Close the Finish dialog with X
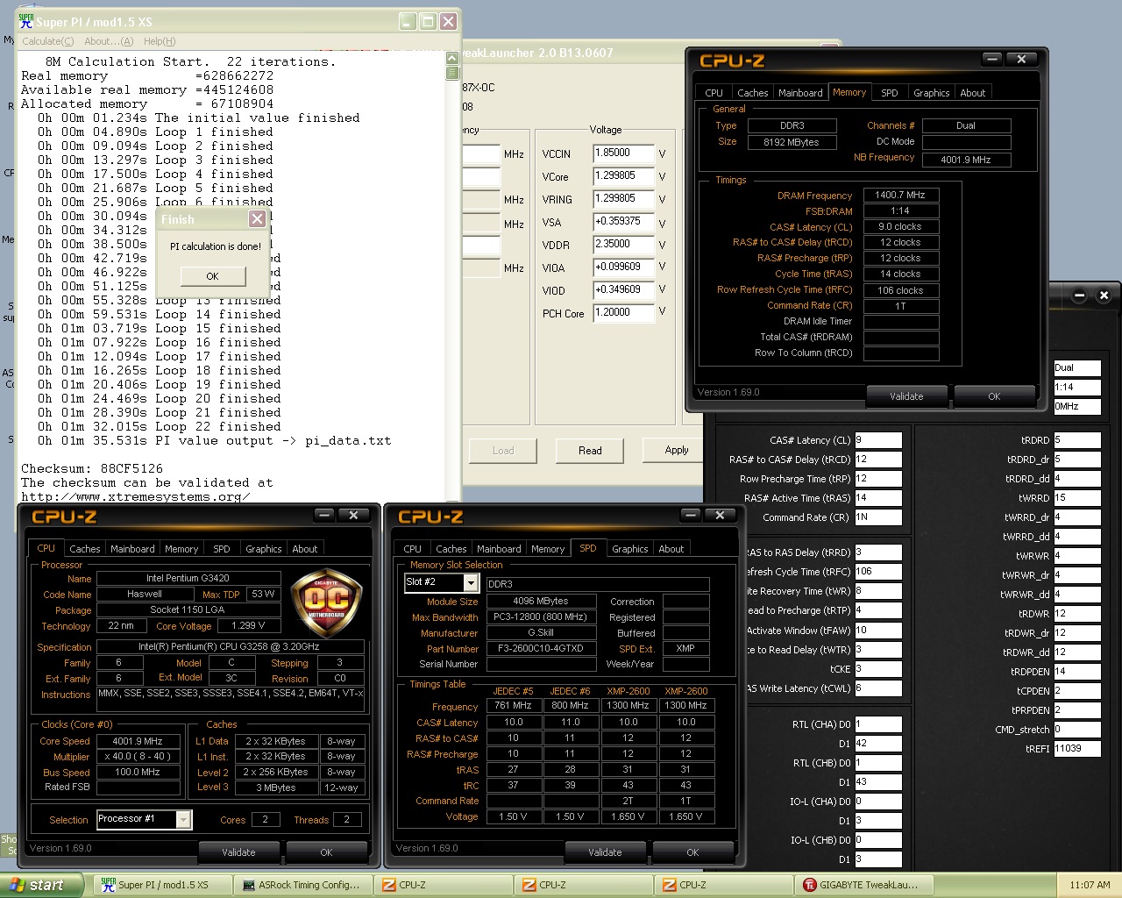Screen dimensions: 1122x898 (257, 218)
